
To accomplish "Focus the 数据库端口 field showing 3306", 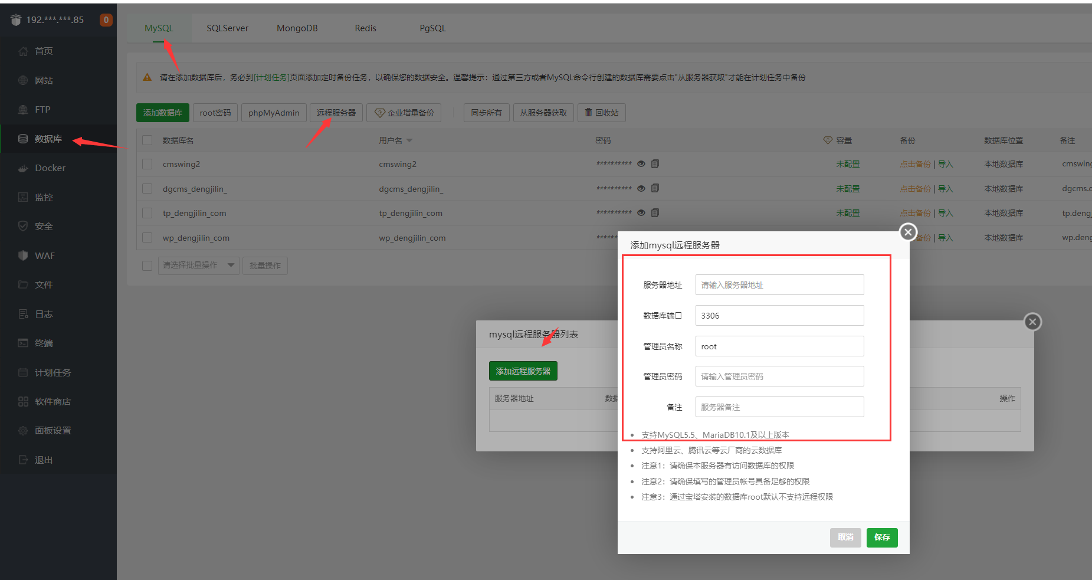I will (x=779, y=316).
